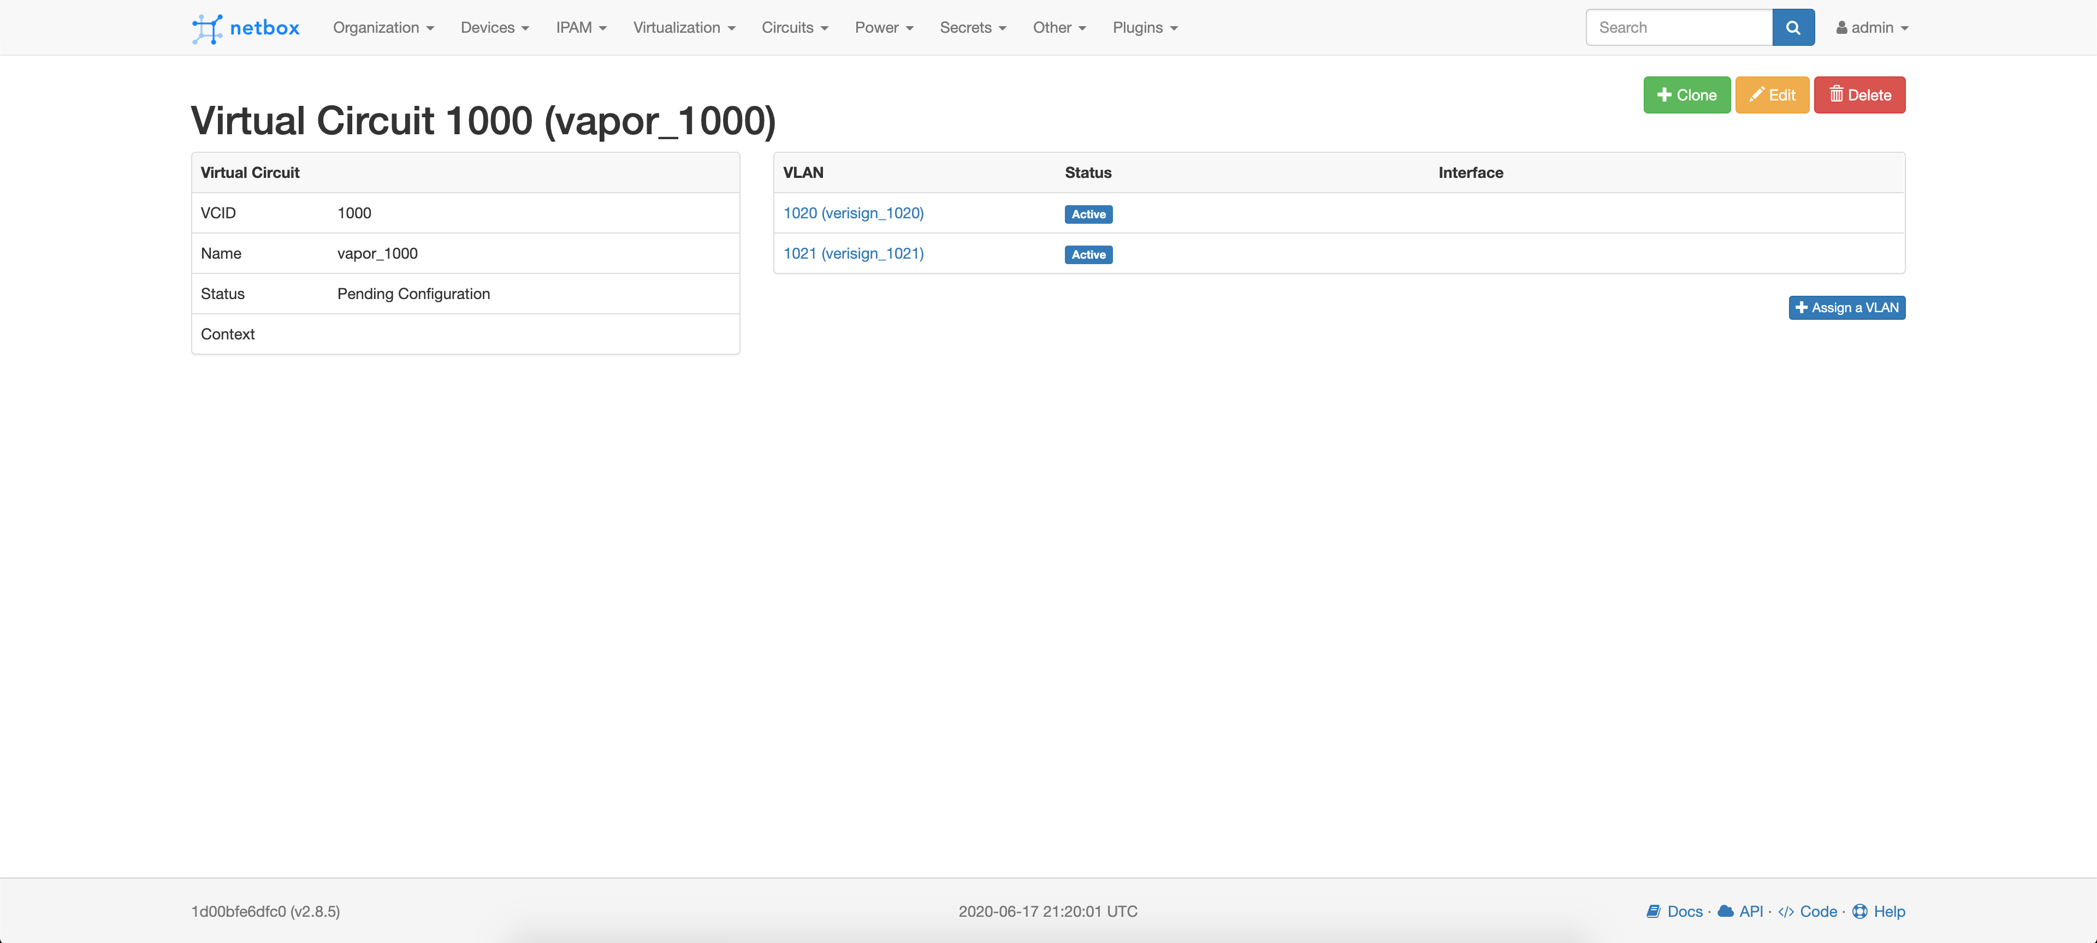Screen dimensions: 2097x943
Task: Open the Organization dropdown menu
Action: (x=383, y=28)
